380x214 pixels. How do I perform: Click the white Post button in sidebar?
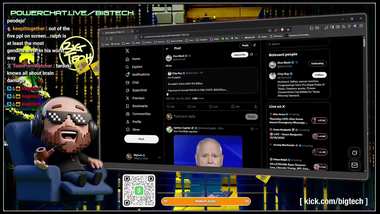pyautogui.click(x=141, y=139)
